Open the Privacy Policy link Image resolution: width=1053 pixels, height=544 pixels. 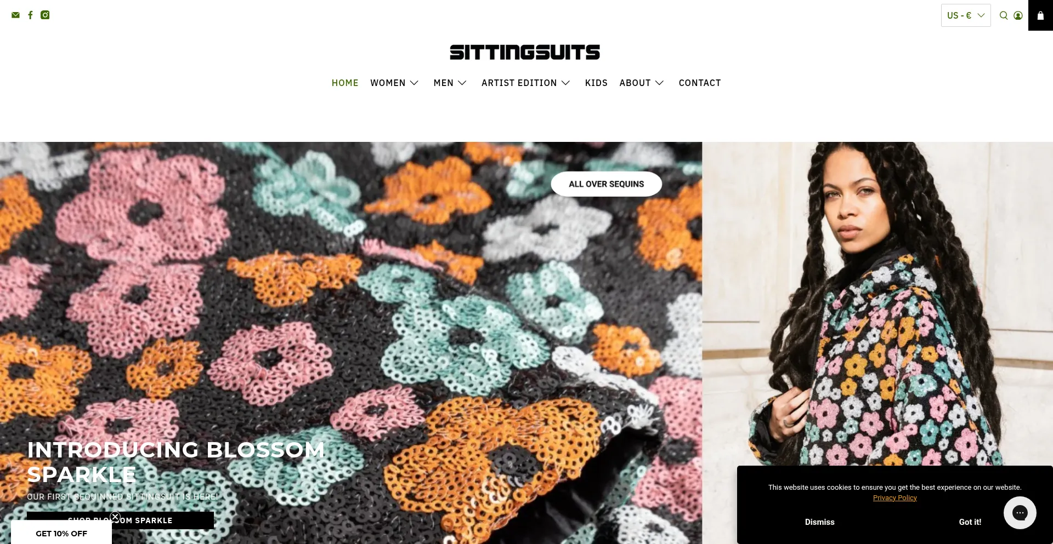895,498
